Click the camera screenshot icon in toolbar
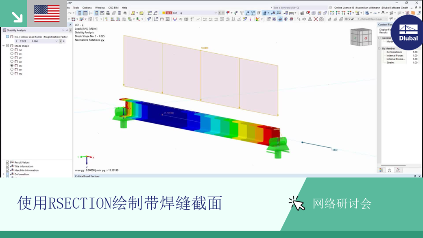 321,19
